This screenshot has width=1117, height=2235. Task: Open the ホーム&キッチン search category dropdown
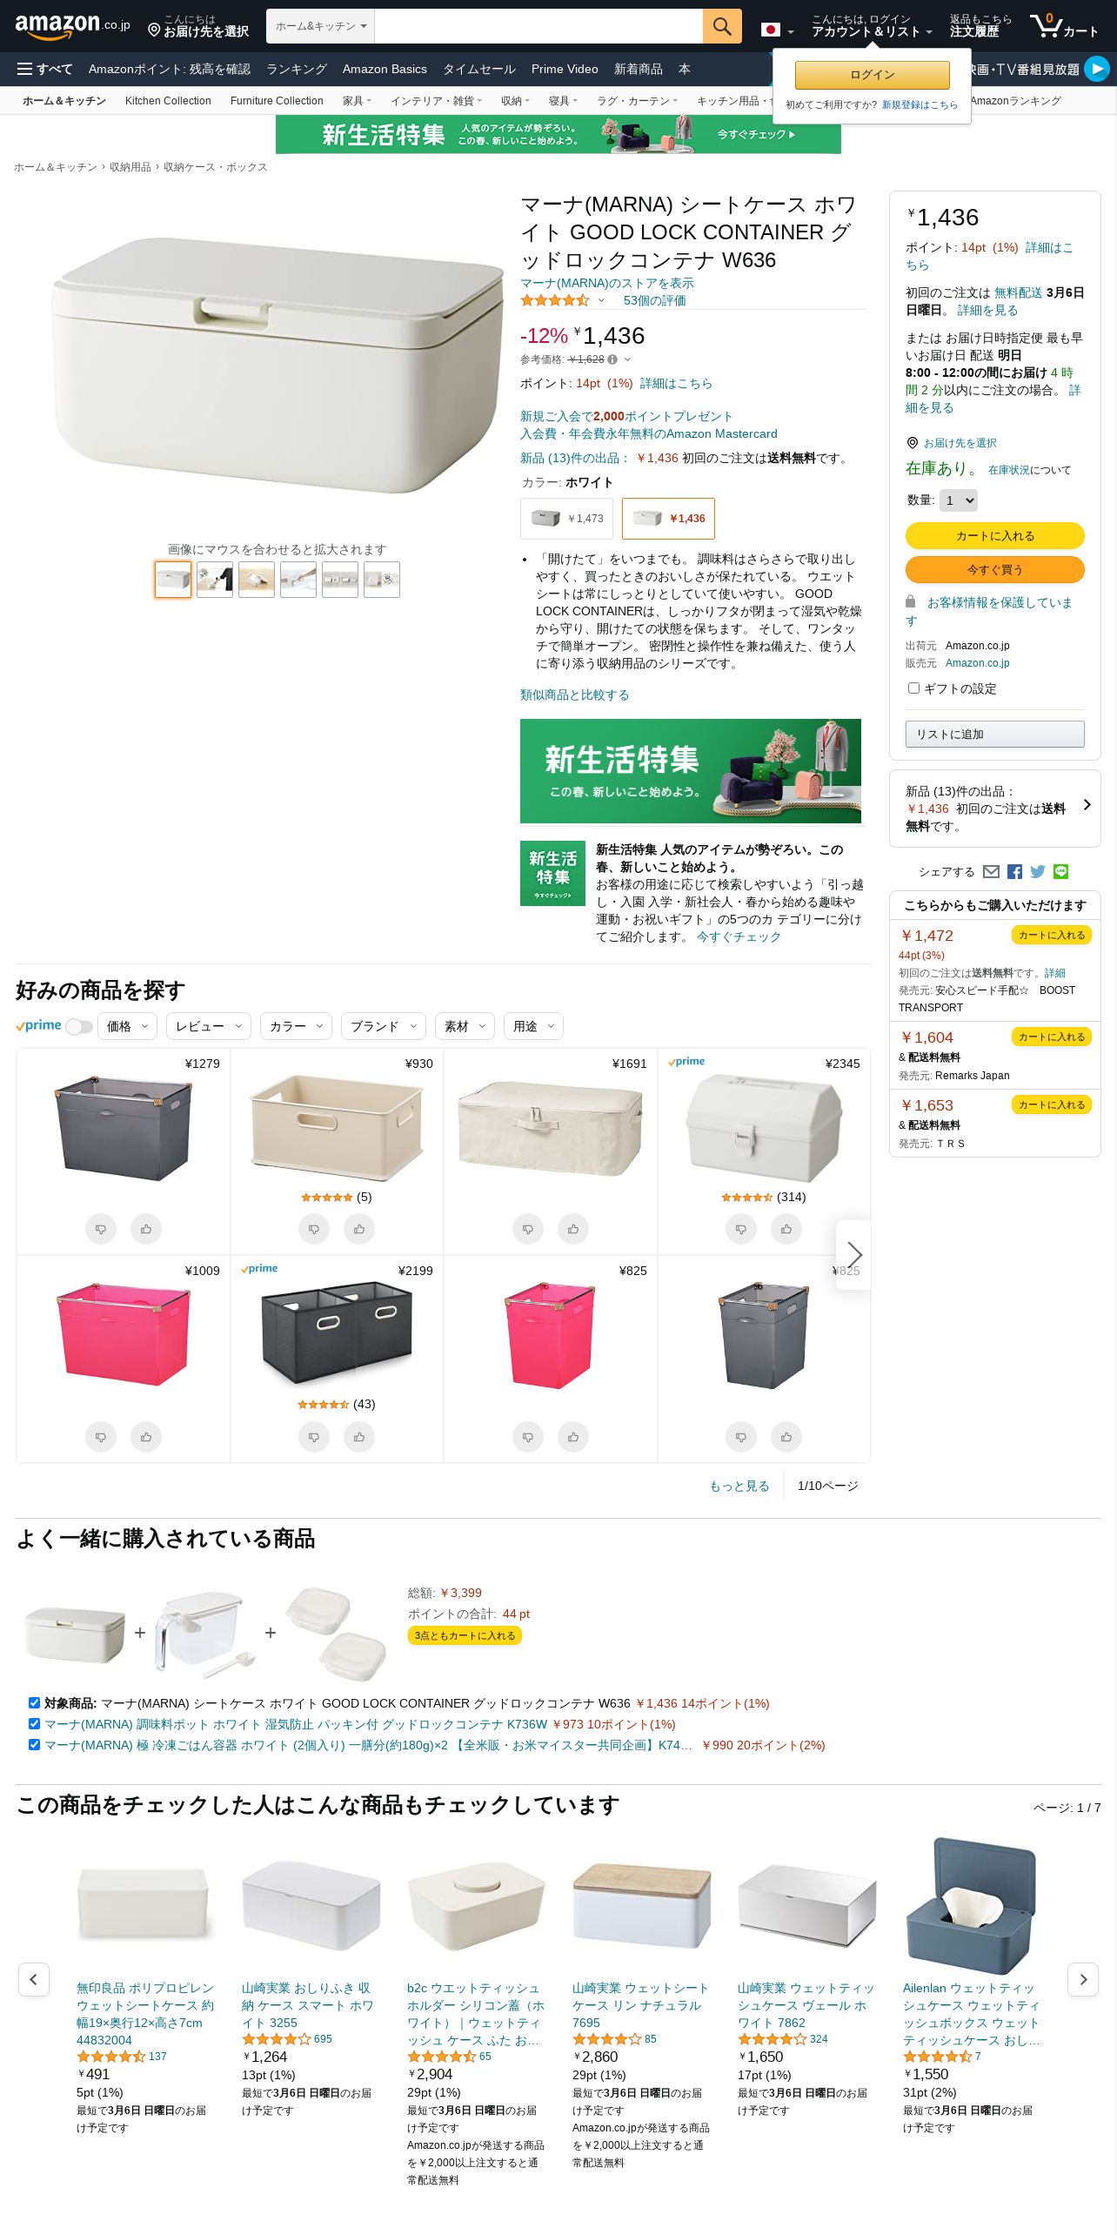[x=320, y=26]
